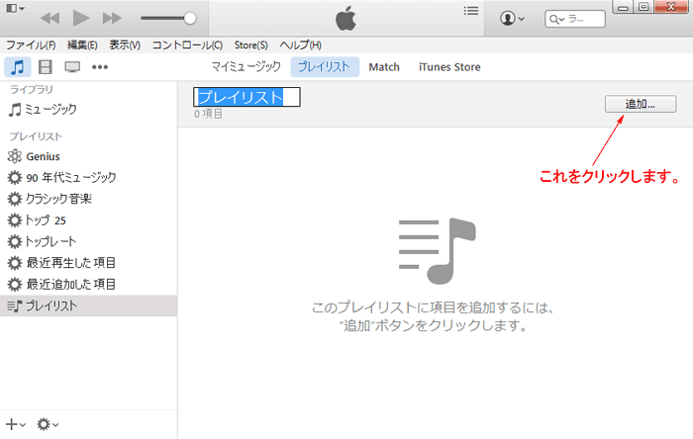The width and height of the screenshot is (693, 439).
Task: Open the ファイル(F) menu
Action: click(x=31, y=45)
